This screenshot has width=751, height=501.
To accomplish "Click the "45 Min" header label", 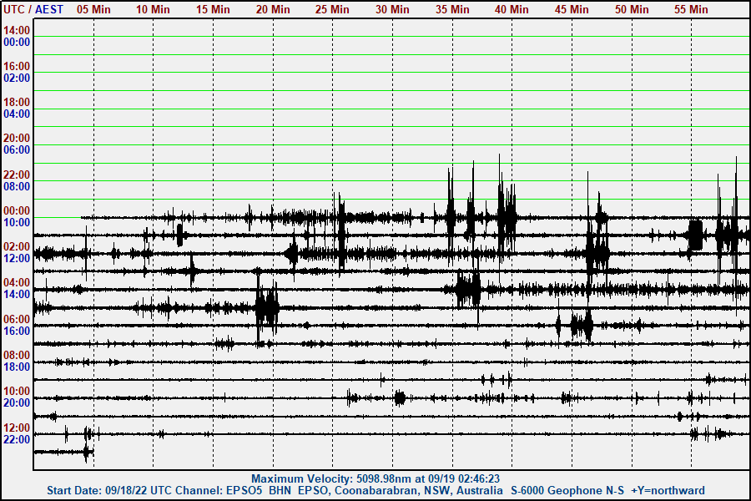I will pyautogui.click(x=572, y=9).
